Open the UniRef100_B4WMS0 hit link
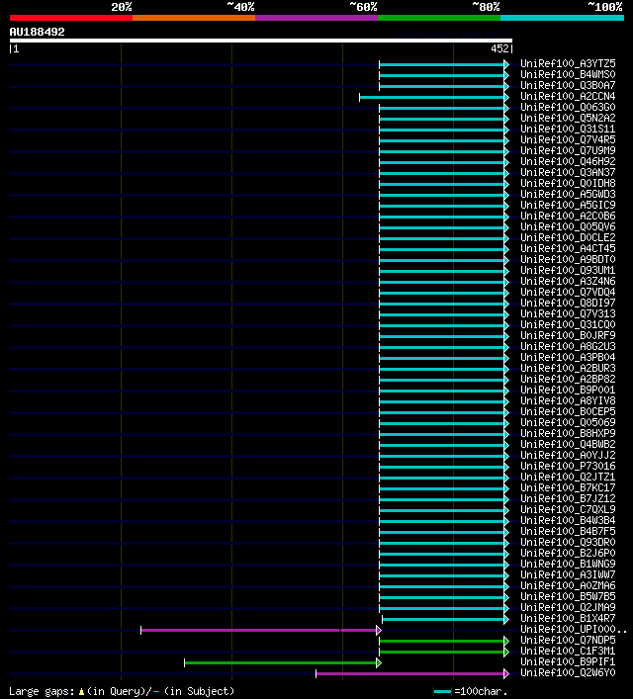633x699 pixels. 568,74
